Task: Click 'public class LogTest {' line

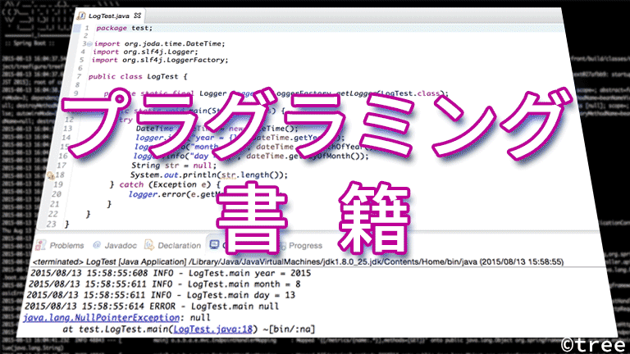Action: [x=138, y=76]
